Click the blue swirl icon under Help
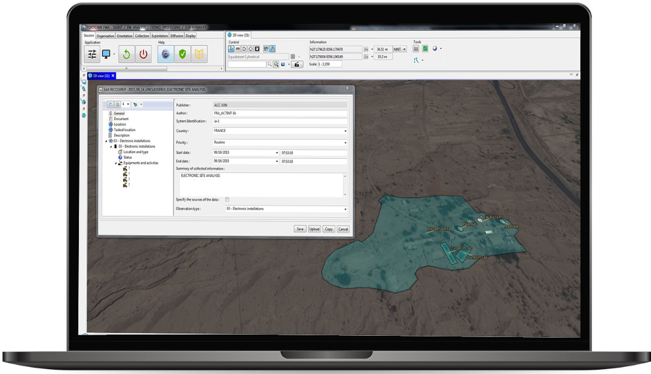Image resolution: width=651 pixels, height=374 pixels. tap(166, 54)
